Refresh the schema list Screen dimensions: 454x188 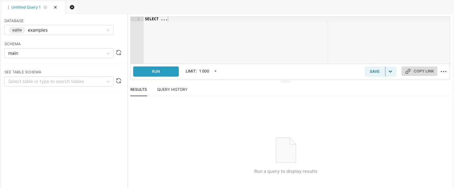(119, 53)
